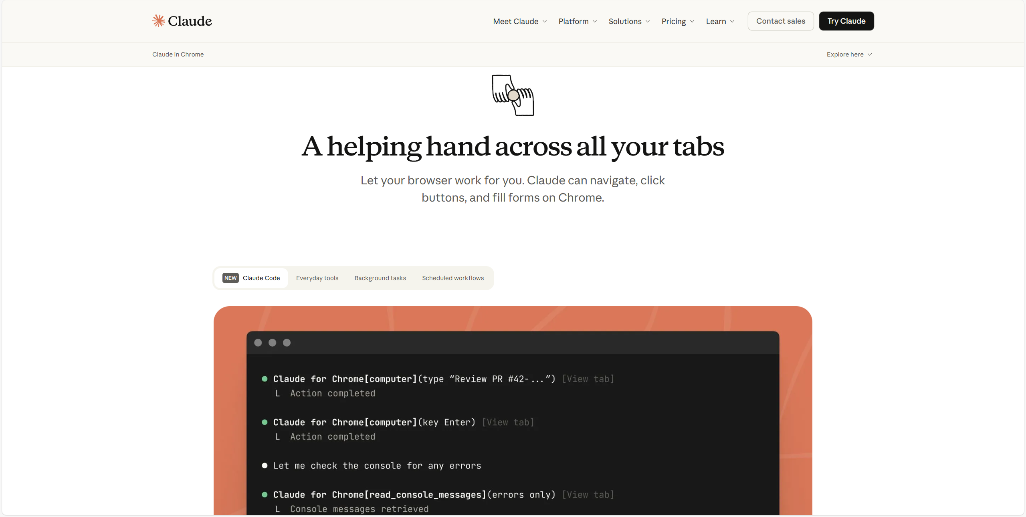Screen dimensions: 1026x517
Task: Click the third gray window dot in the terminal
Action: (x=287, y=343)
